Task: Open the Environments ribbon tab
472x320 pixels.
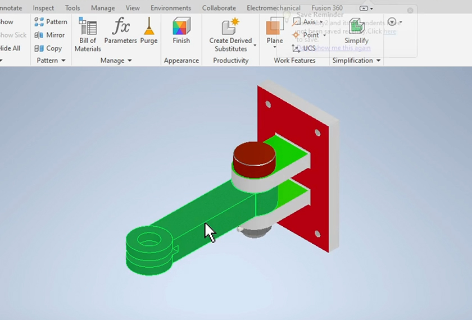Action: [171, 8]
